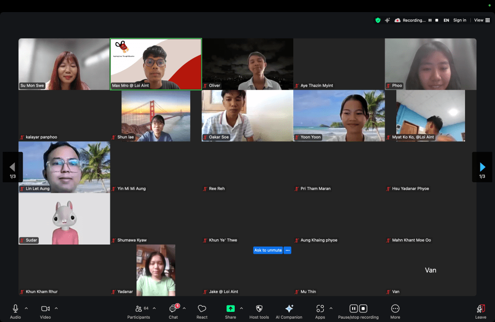Toggle the Video camera on or off
Viewport: 495px width, 322px height.
(x=45, y=308)
